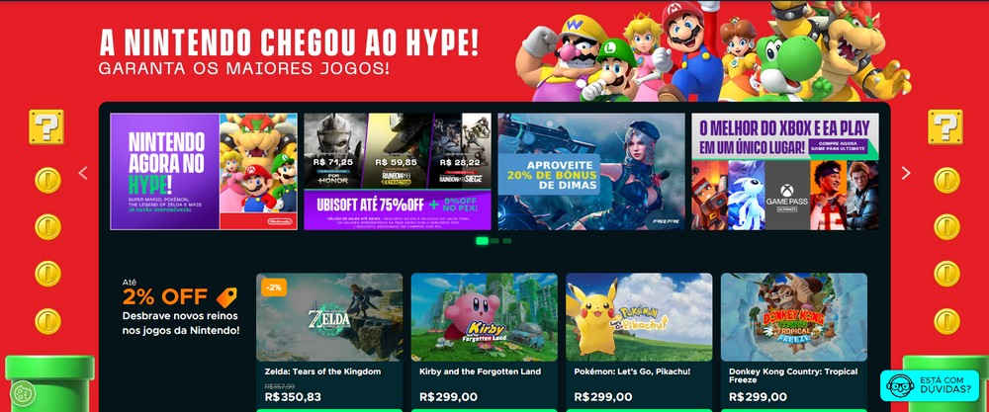Open the Ubisoft até 75% OFF banner
Viewport: 989px width, 412px height.
398,171
